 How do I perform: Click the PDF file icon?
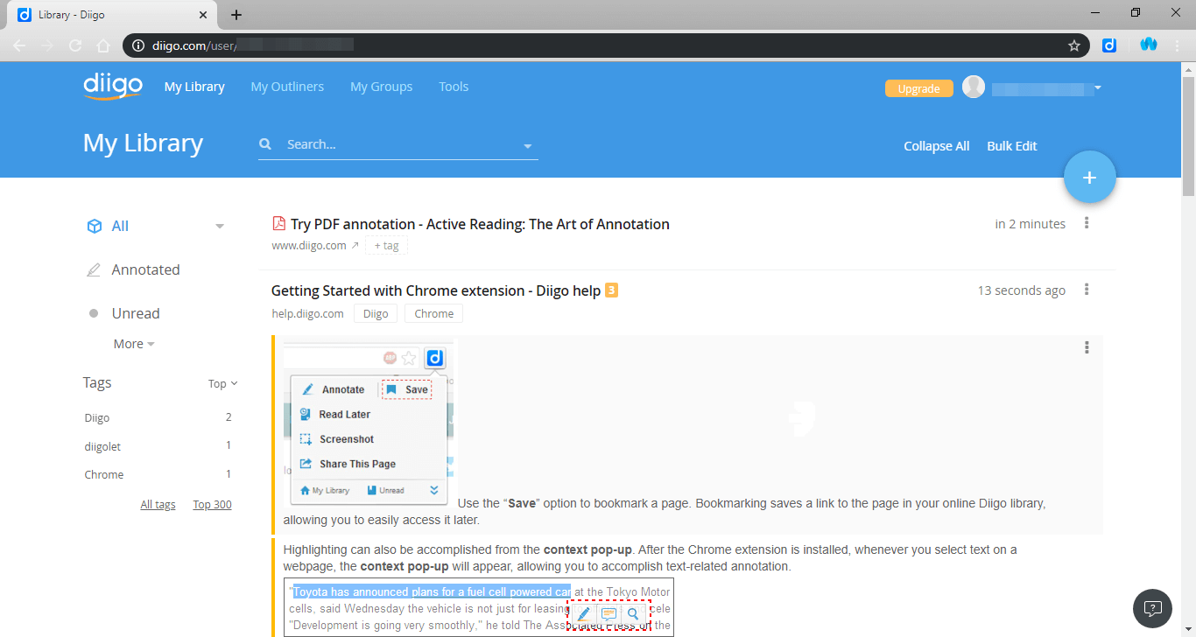(279, 223)
